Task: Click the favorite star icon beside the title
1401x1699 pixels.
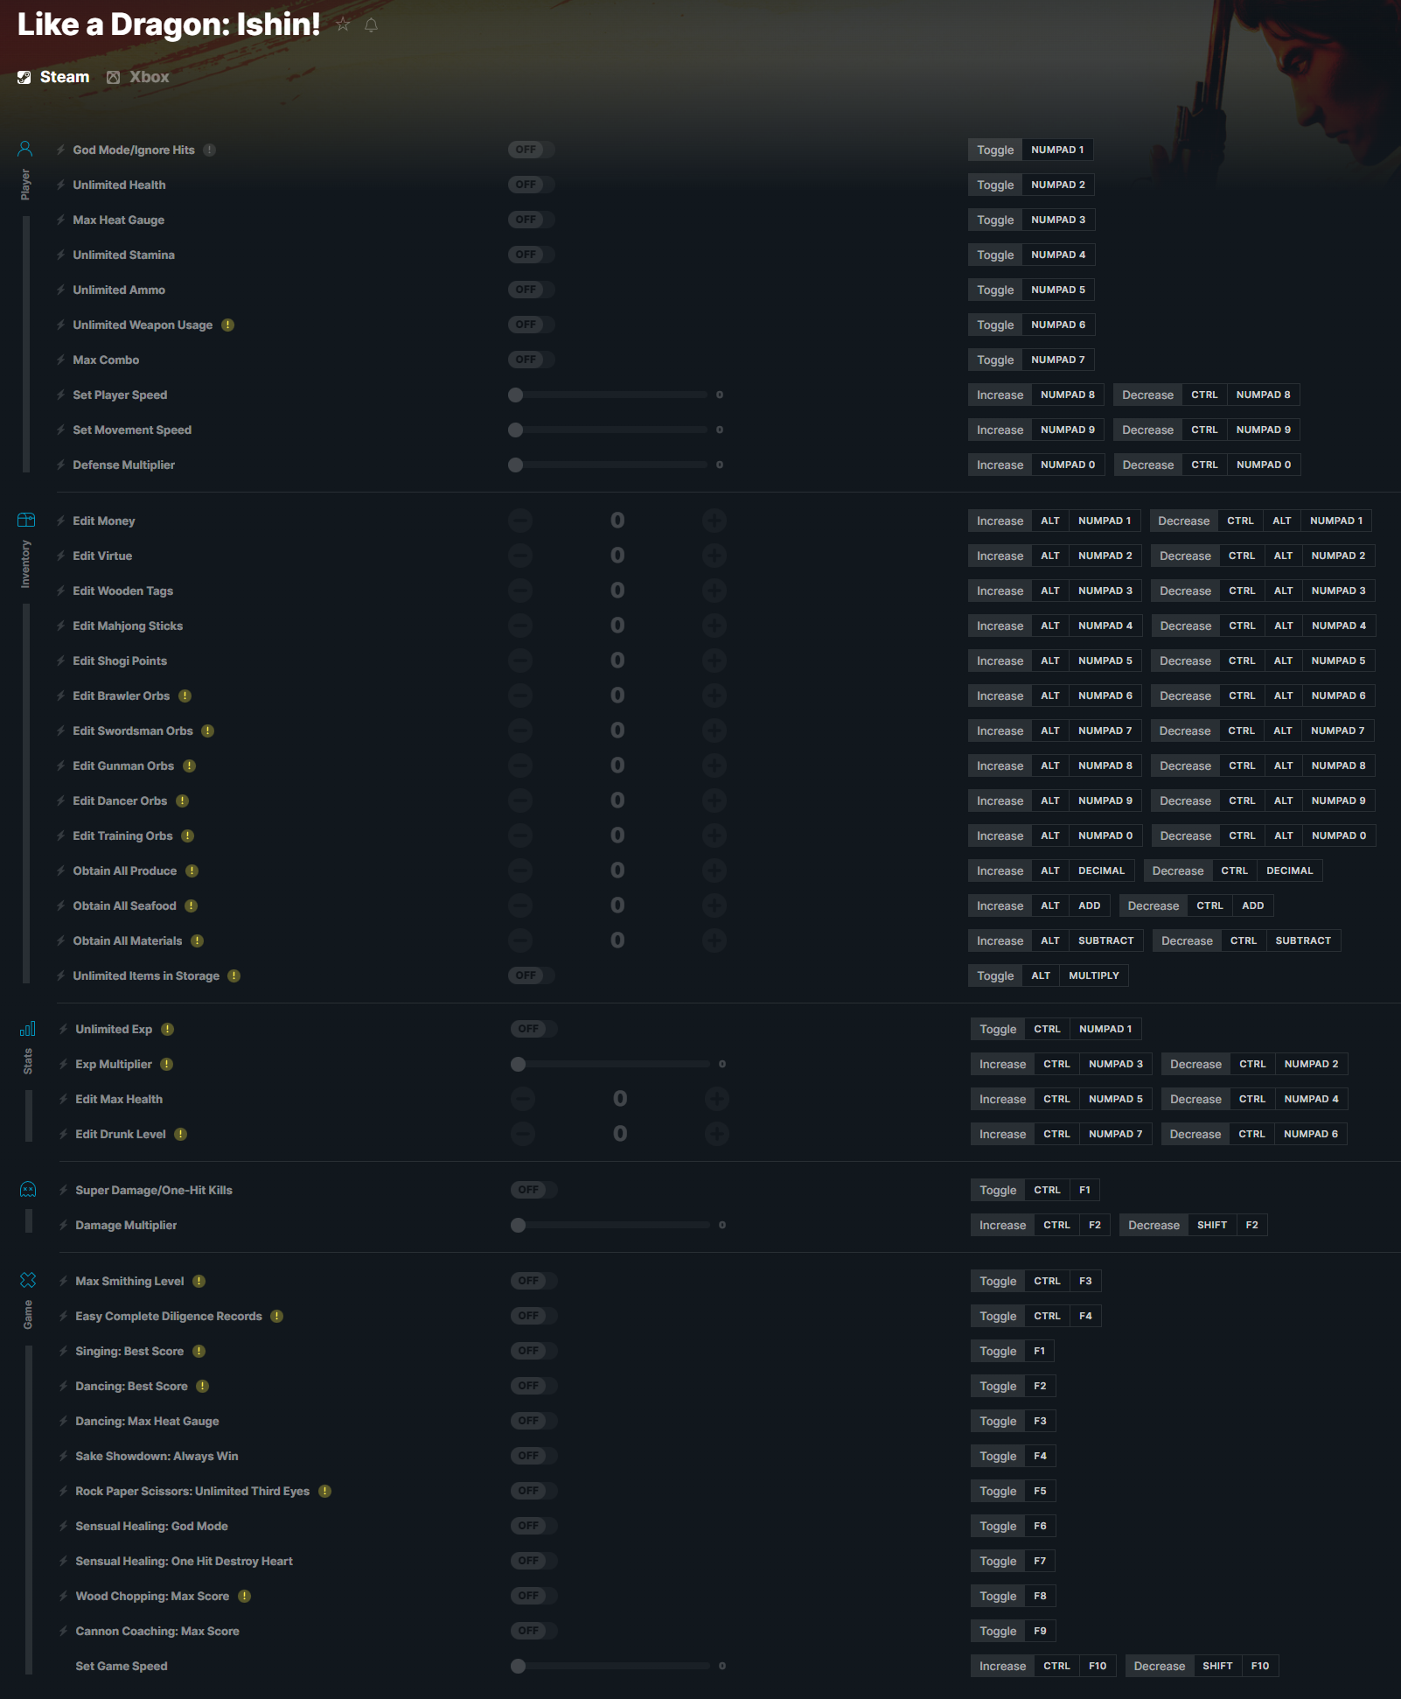Action: [x=343, y=24]
